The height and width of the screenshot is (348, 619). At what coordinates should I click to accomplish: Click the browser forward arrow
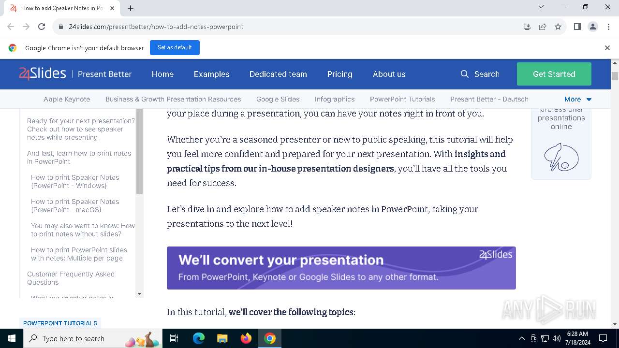tap(26, 27)
